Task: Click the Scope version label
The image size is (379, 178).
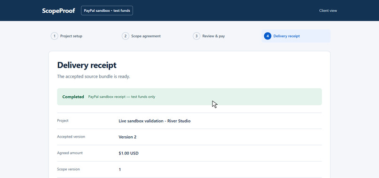Action: click(68, 169)
